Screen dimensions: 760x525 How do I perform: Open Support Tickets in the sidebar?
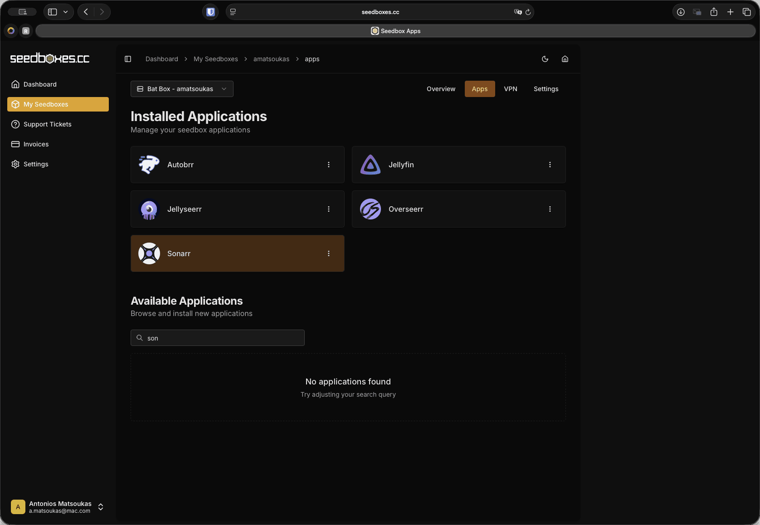(x=58, y=124)
